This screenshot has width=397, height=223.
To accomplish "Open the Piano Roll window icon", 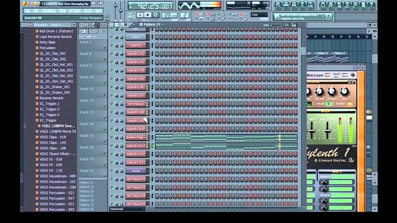I will (294, 5).
